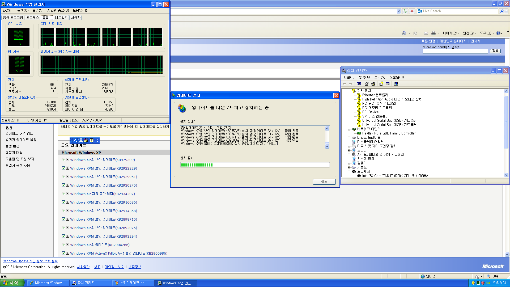Click the install status log scroll-down arrow

coord(327,146)
